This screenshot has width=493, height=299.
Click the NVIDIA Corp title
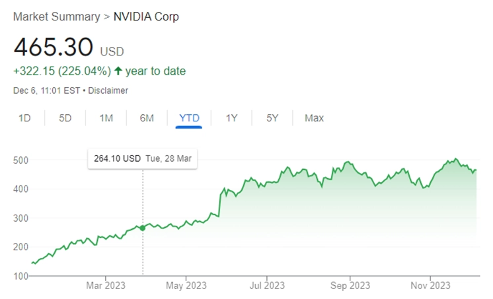click(146, 17)
